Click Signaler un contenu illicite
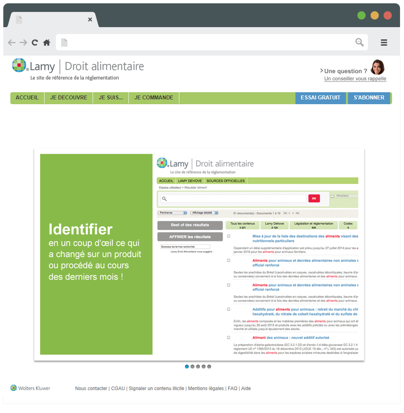 (x=156, y=388)
